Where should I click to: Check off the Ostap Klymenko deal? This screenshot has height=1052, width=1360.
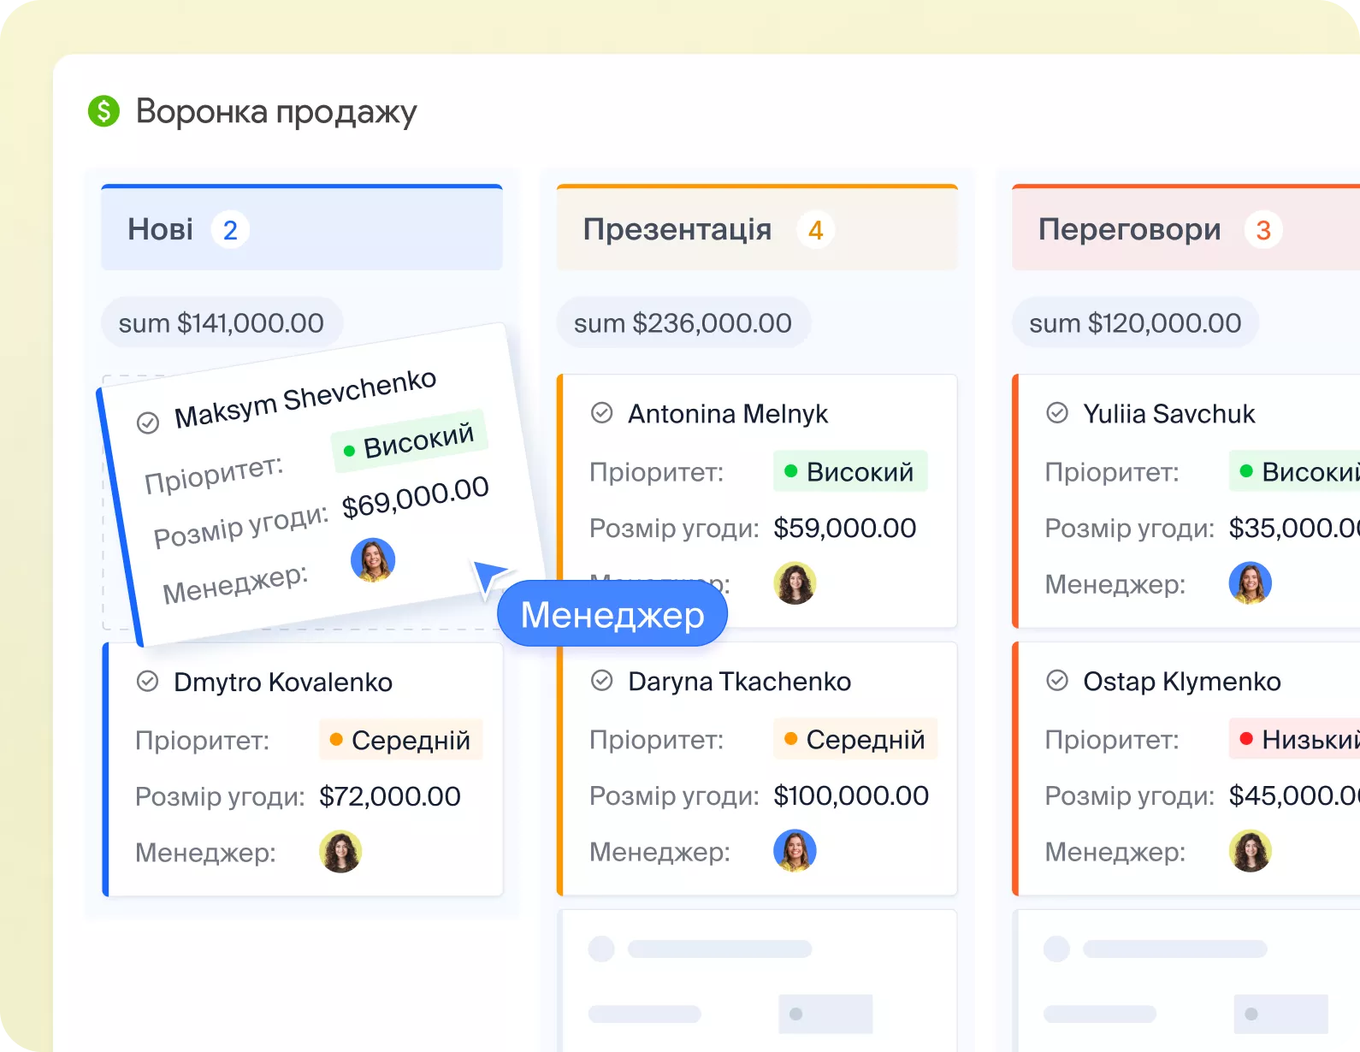pos(1057,681)
